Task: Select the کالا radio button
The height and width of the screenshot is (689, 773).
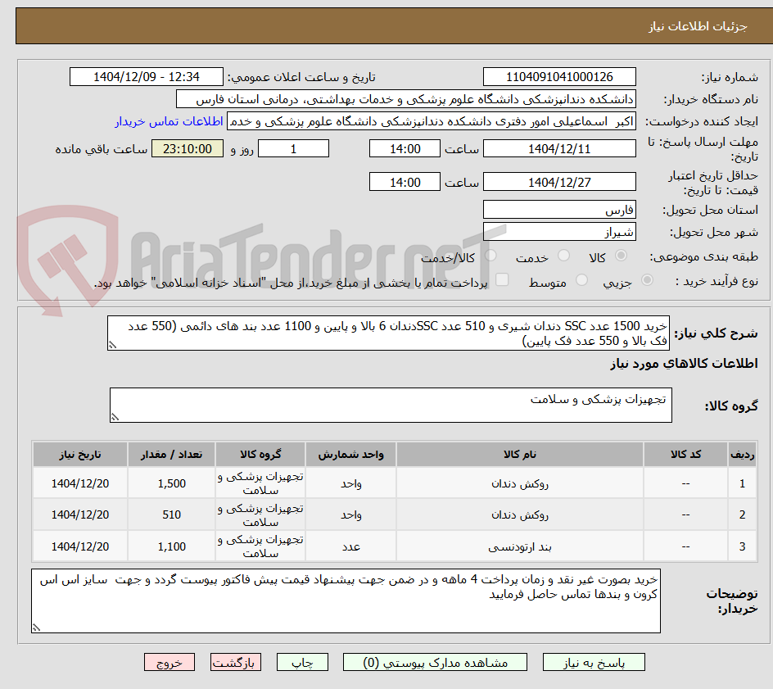Action: click(x=622, y=256)
